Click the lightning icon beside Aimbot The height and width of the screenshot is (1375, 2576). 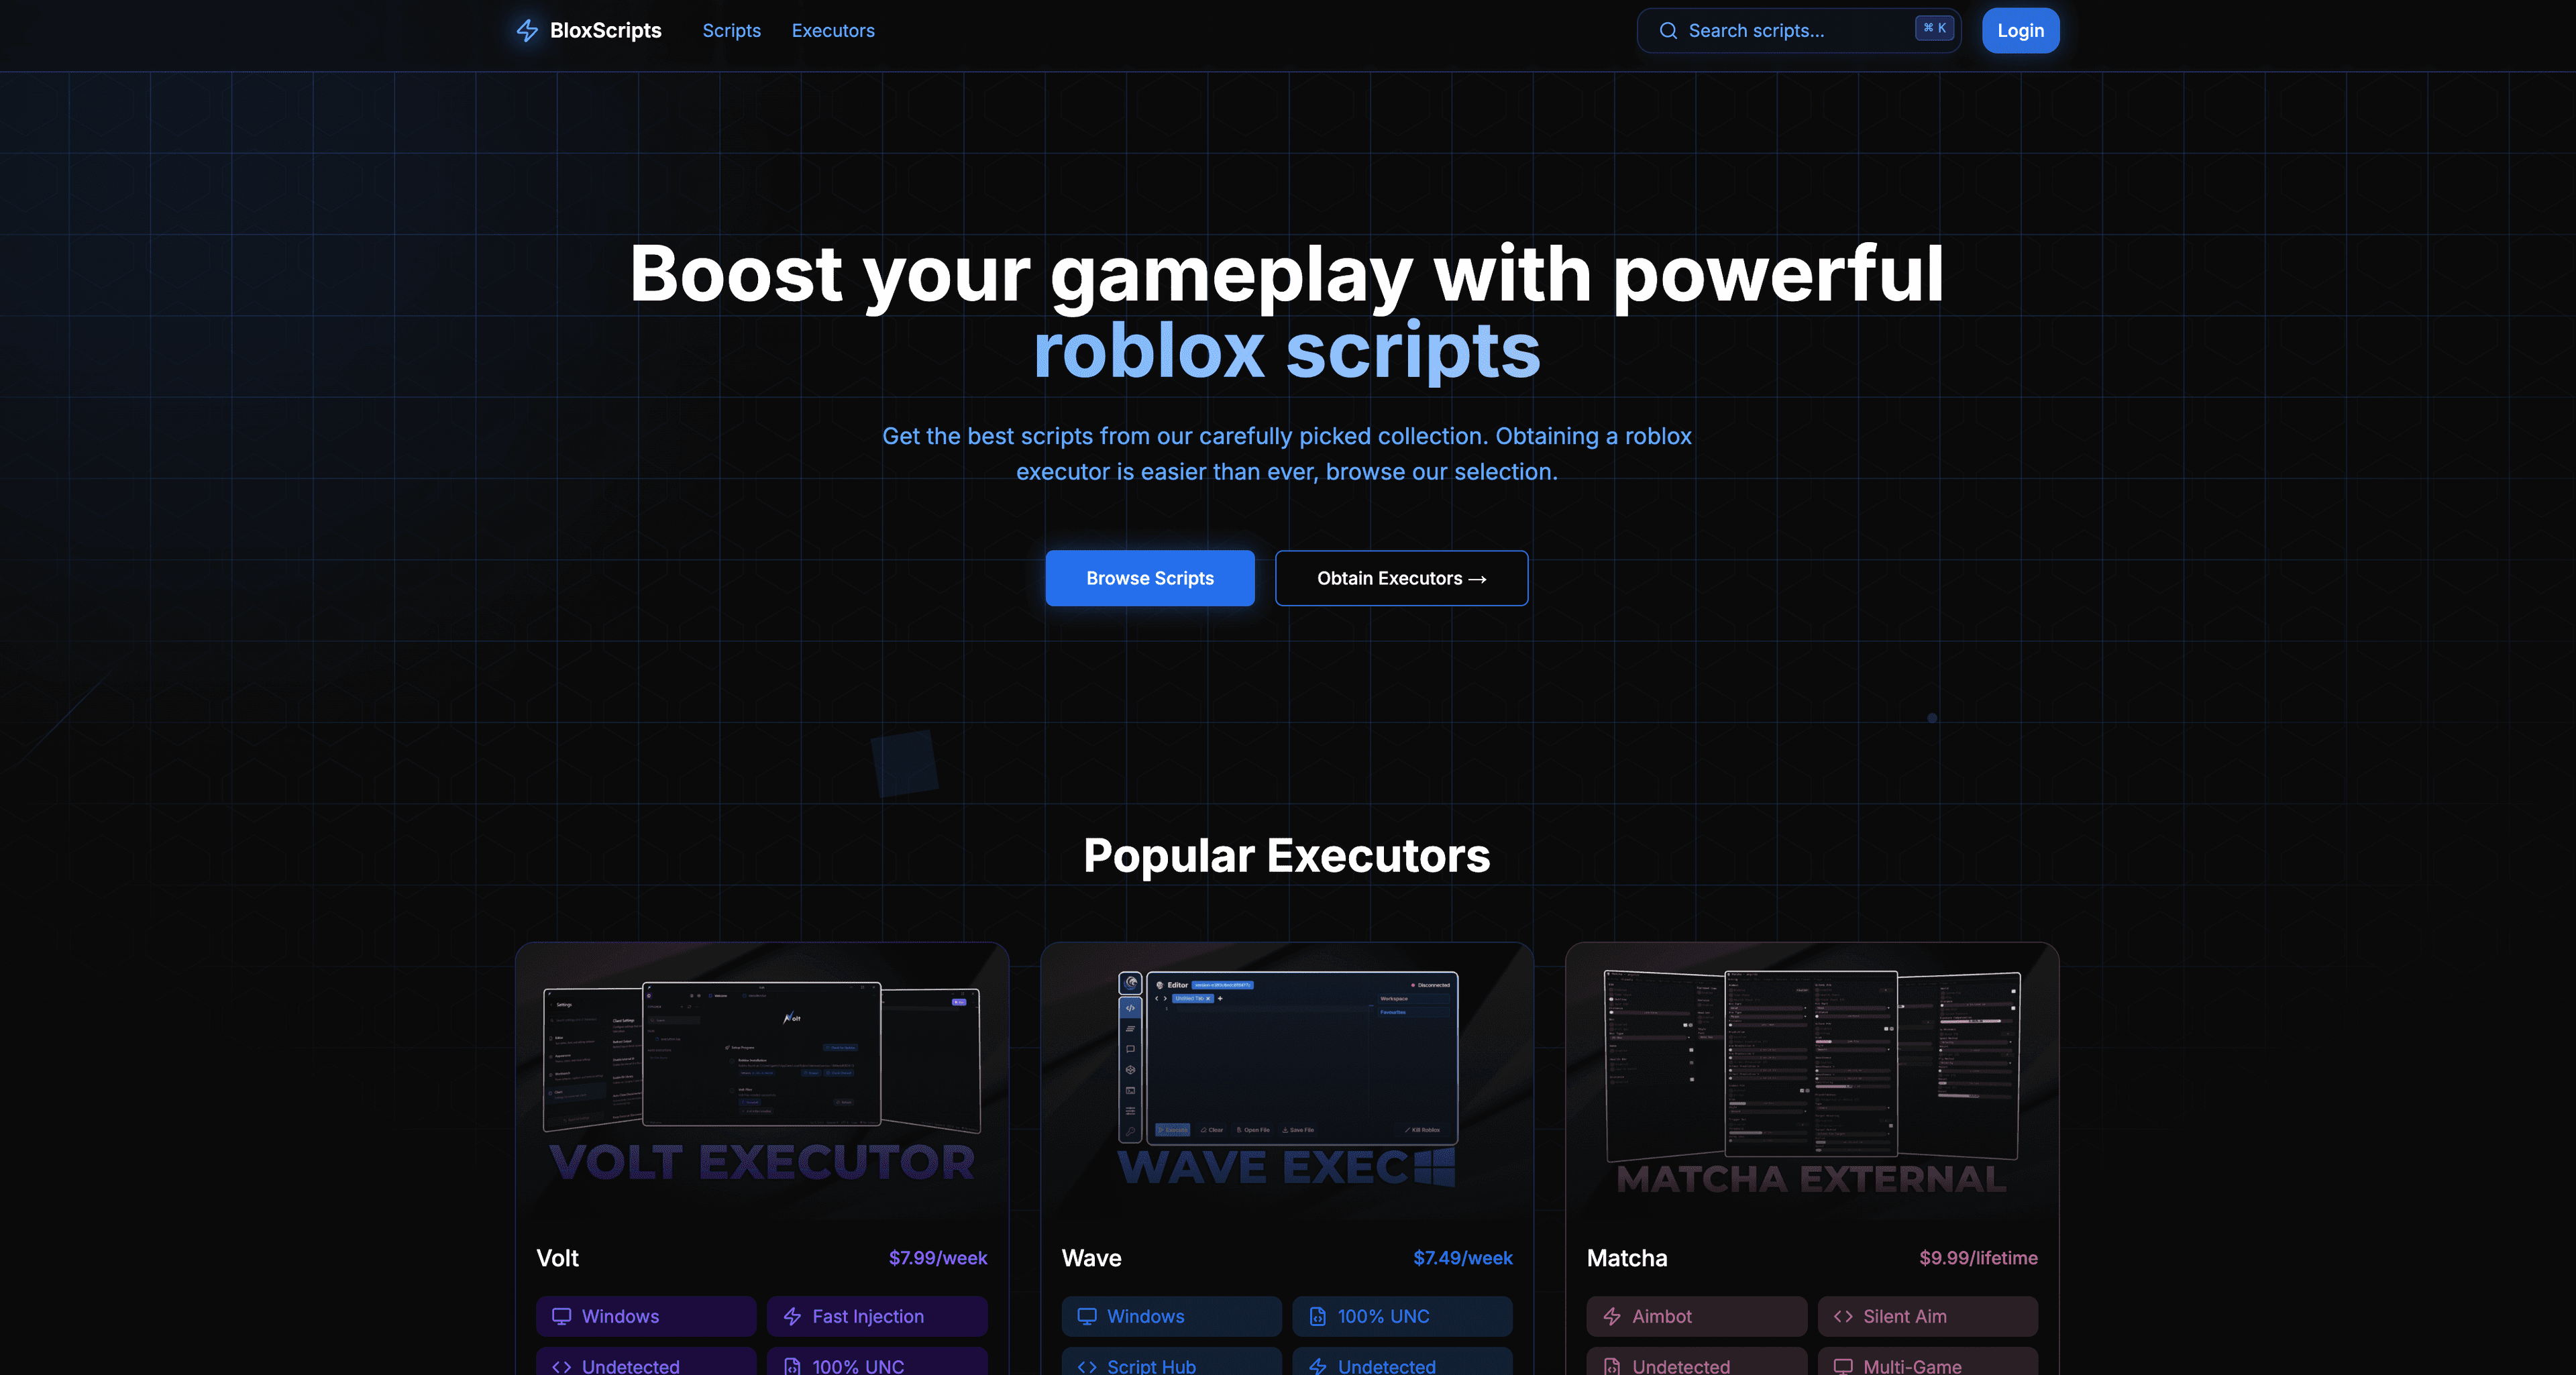click(1612, 1316)
